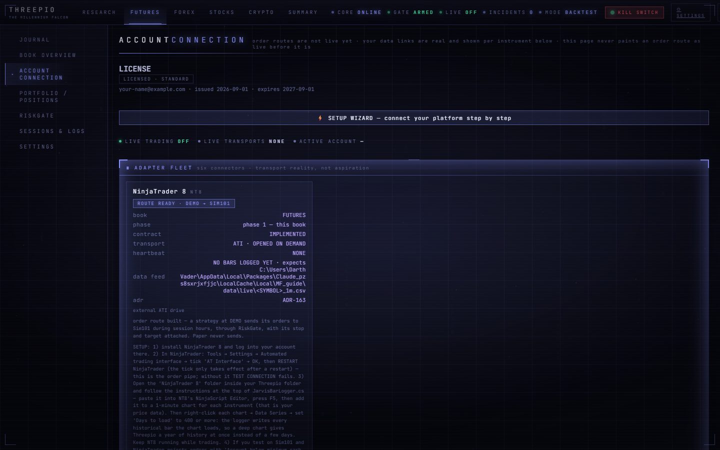Image resolution: width=720 pixels, height=450 pixels.
Task: Open Sessions & Logs in the sidebar
Action: click(52, 131)
